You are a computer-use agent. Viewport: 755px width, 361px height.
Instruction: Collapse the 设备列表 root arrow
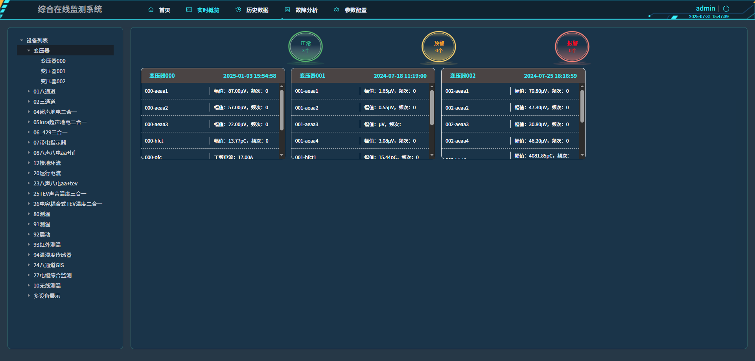point(22,40)
